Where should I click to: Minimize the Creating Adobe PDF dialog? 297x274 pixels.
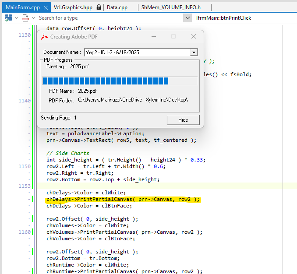point(154,36)
